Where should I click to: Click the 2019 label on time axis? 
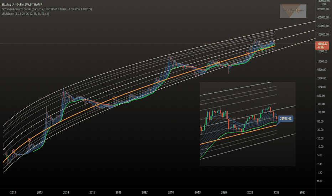(x=198, y=192)
